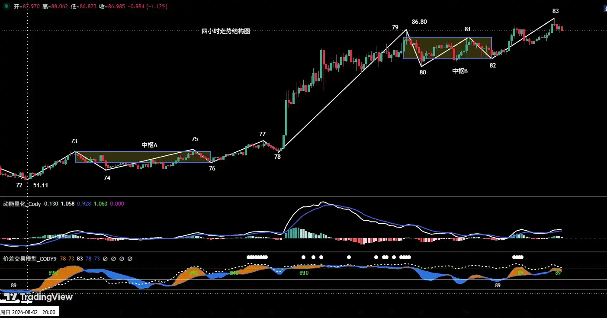The width and height of the screenshot is (607, 318).
Task: Click the pivot label 81
Action: pyautogui.click(x=468, y=29)
